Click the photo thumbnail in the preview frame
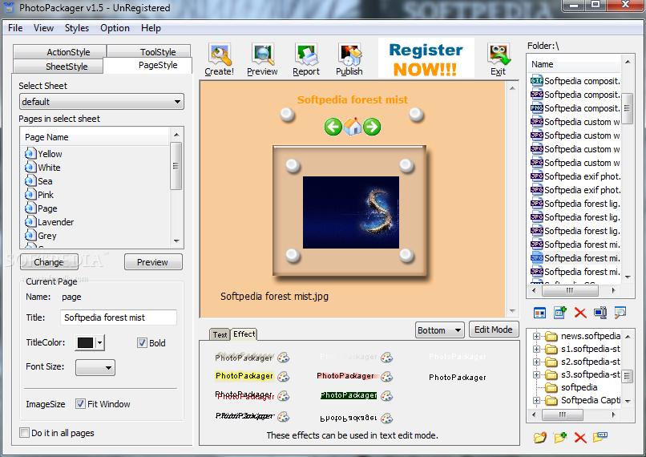Viewport: 646px width, 457px height. (350, 212)
